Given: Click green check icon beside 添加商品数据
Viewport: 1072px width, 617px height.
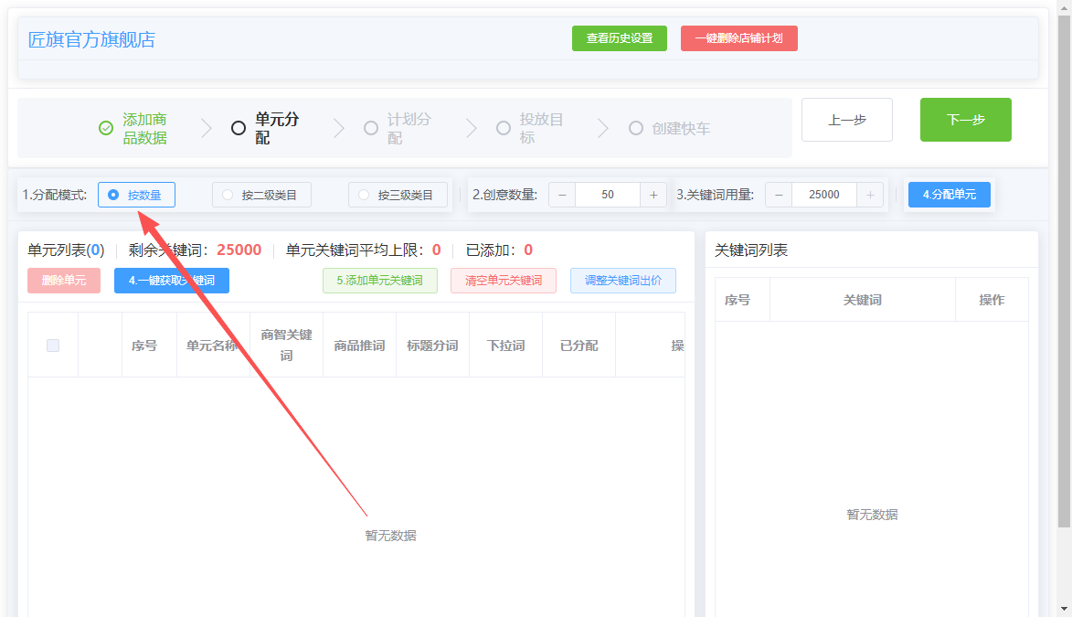Looking at the screenshot, I should [106, 128].
